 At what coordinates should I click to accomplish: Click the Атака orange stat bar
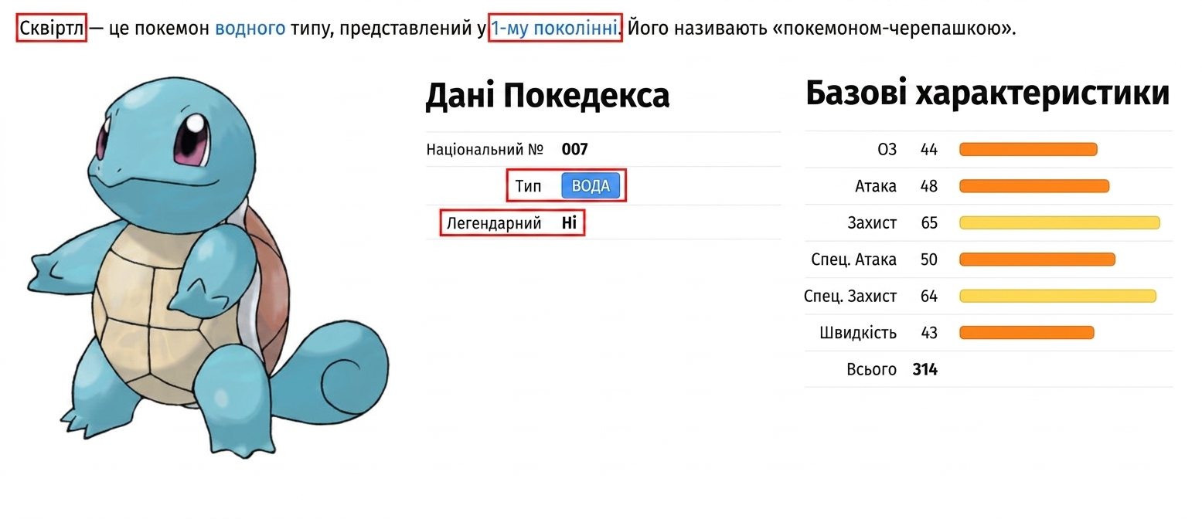1034,186
